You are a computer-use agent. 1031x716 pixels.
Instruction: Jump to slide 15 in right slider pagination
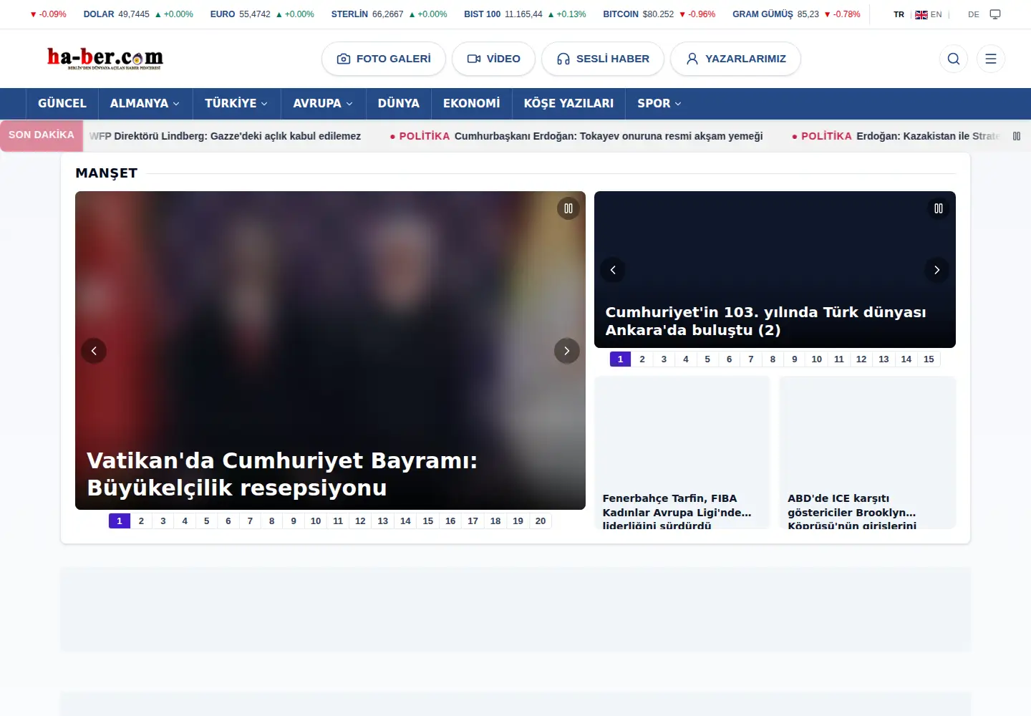(x=929, y=359)
